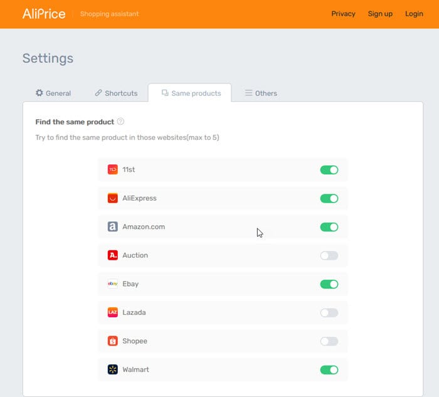The width and height of the screenshot is (439, 397).
Task: Disable the Walmart toggle
Action: (329, 369)
